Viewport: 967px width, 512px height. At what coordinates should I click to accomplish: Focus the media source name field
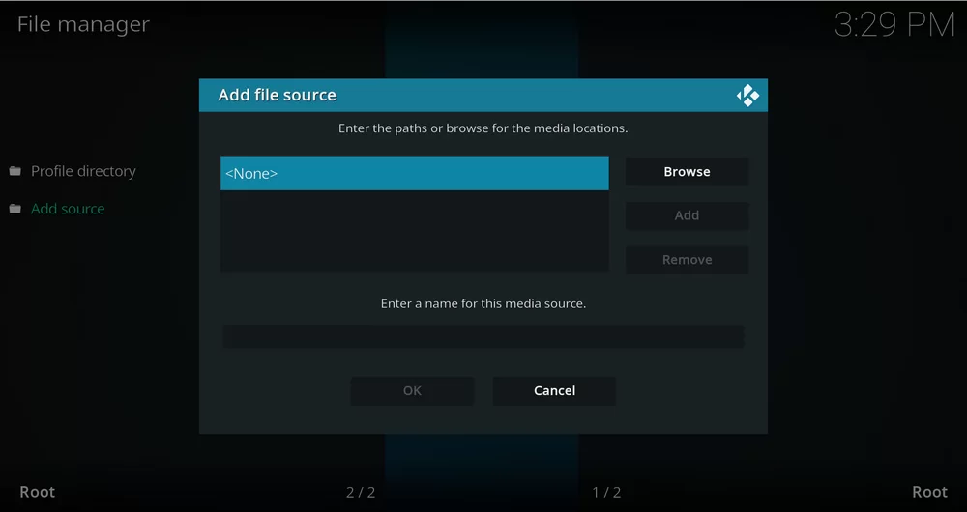coord(483,336)
